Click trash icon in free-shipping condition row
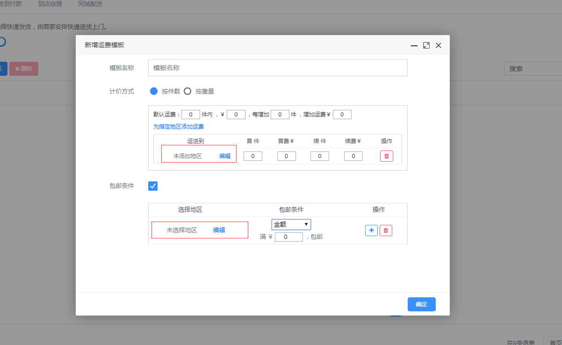 (x=386, y=230)
